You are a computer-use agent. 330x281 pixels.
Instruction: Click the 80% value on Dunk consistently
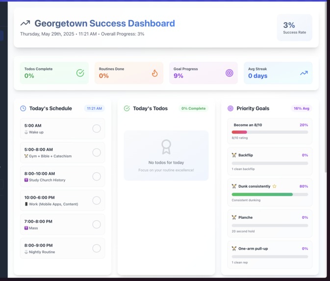point(304,186)
